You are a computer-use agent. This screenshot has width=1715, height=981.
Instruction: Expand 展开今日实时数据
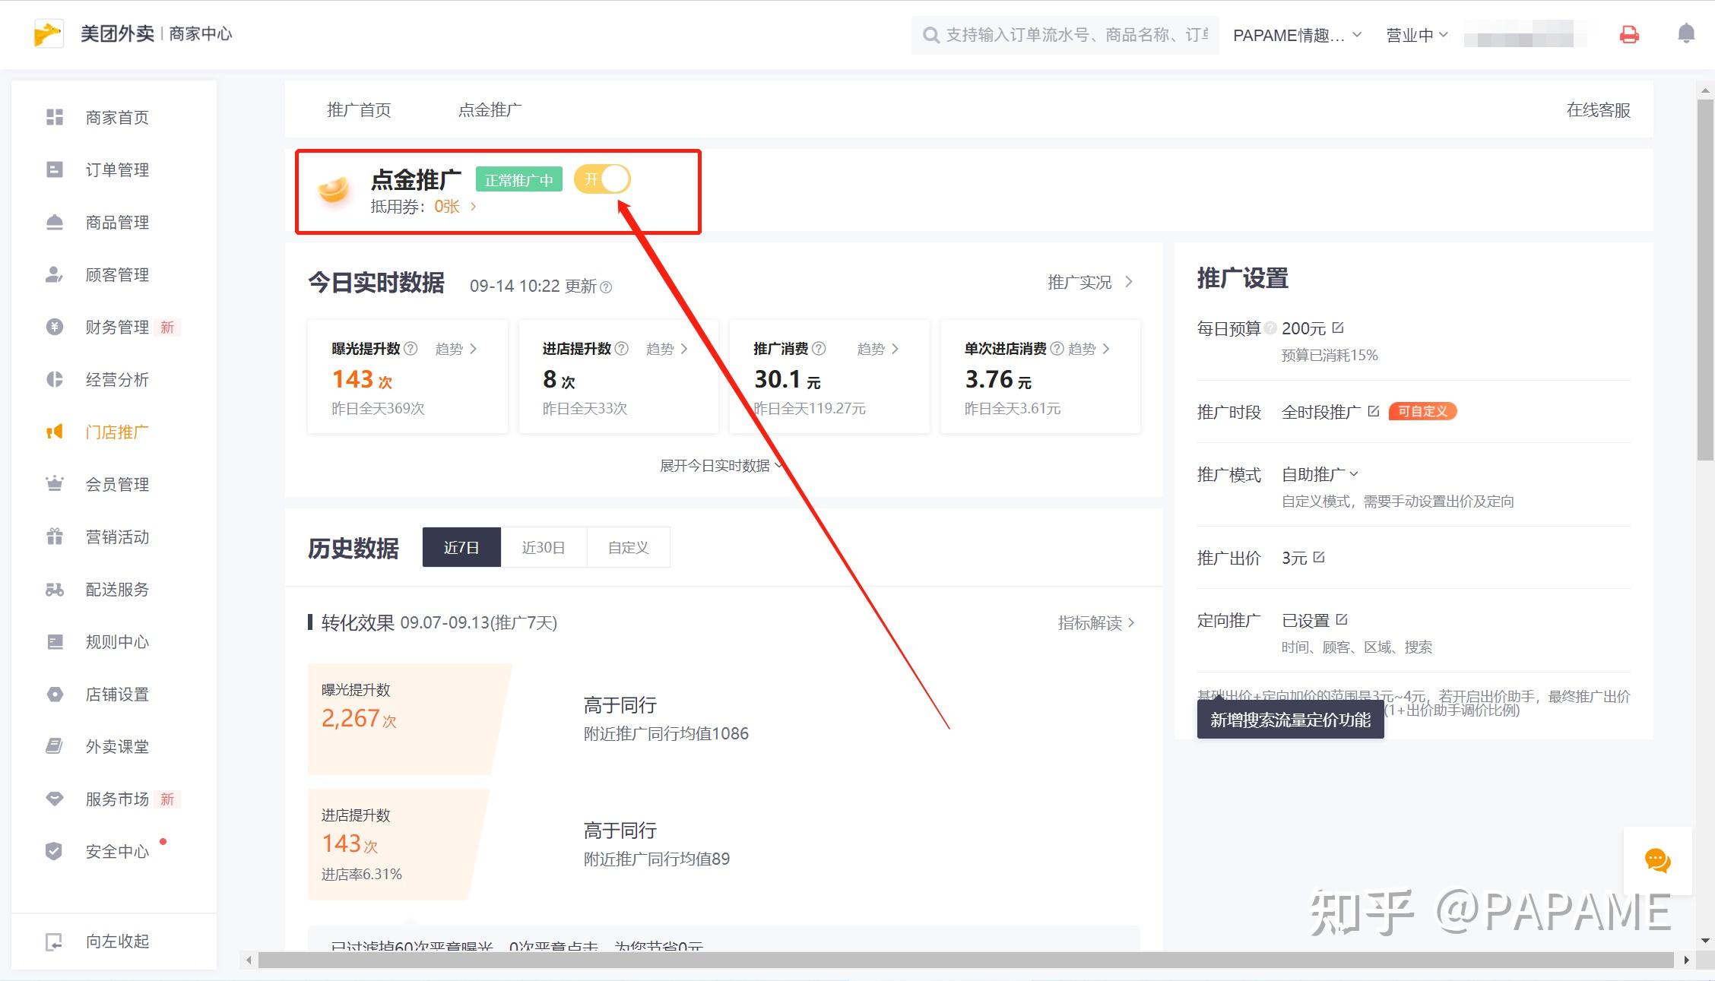pyautogui.click(x=721, y=465)
